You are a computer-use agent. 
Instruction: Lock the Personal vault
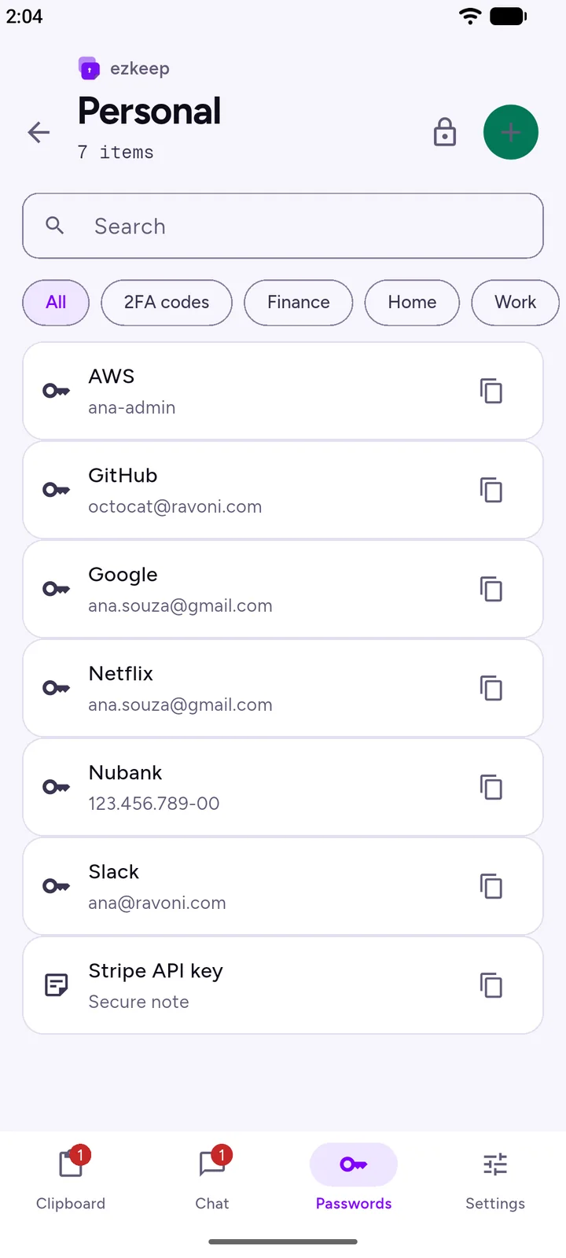(x=445, y=132)
